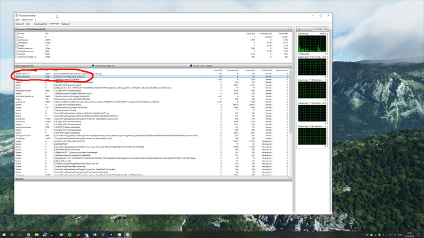Check the Registry process checkbox

[17, 45]
